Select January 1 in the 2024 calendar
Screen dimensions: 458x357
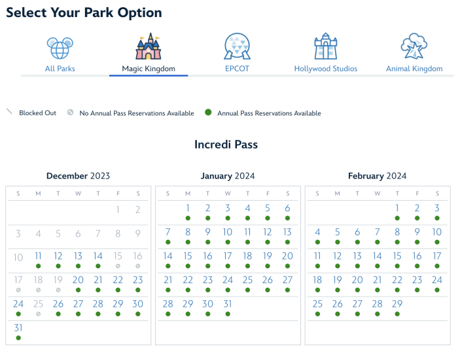tap(188, 209)
